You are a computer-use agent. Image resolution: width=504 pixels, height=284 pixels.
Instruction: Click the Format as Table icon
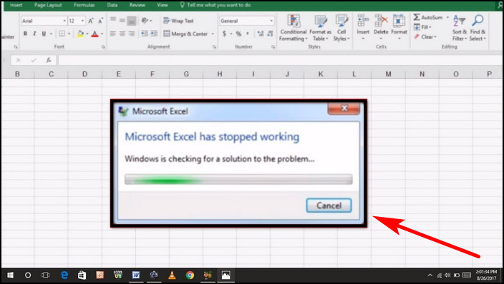pos(321,21)
